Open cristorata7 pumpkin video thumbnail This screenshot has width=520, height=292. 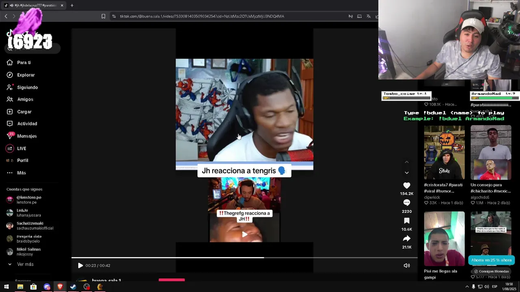444,152
